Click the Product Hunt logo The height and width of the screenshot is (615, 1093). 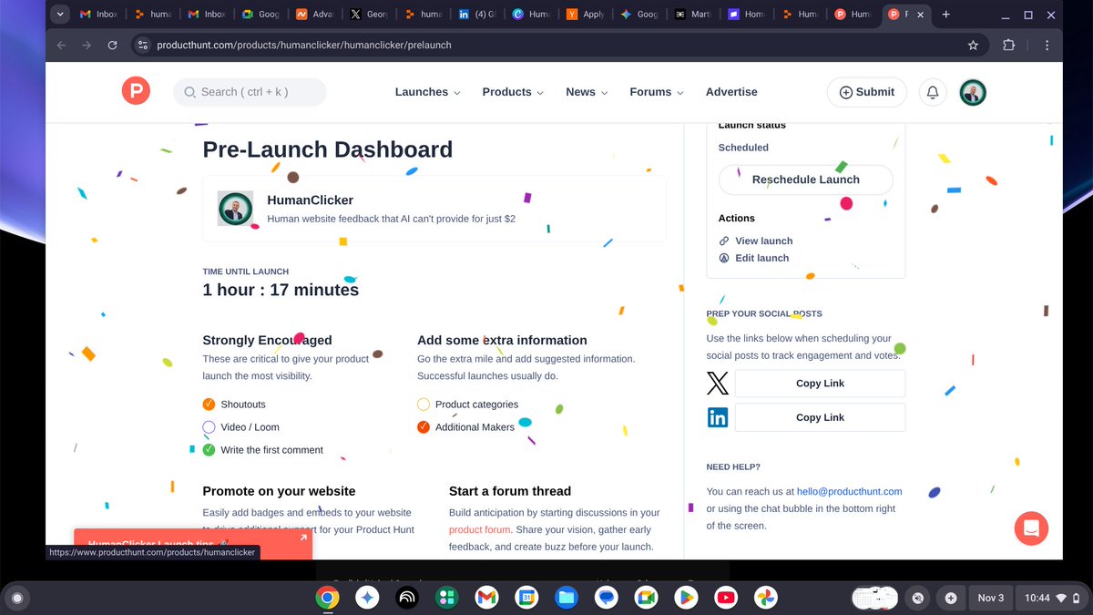click(136, 91)
